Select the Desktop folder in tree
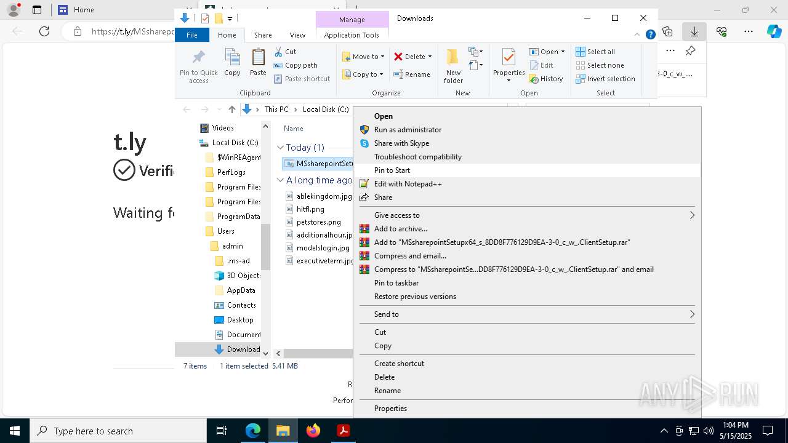This screenshot has height=443, width=788. [x=239, y=320]
